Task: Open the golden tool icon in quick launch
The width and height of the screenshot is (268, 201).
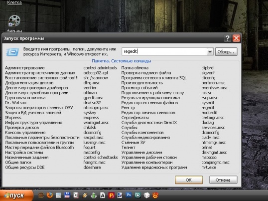Action: click(x=85, y=195)
